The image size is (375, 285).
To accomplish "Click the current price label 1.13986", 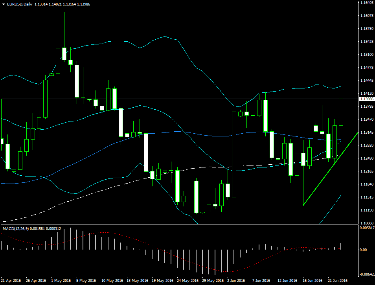I will pyautogui.click(x=366, y=99).
